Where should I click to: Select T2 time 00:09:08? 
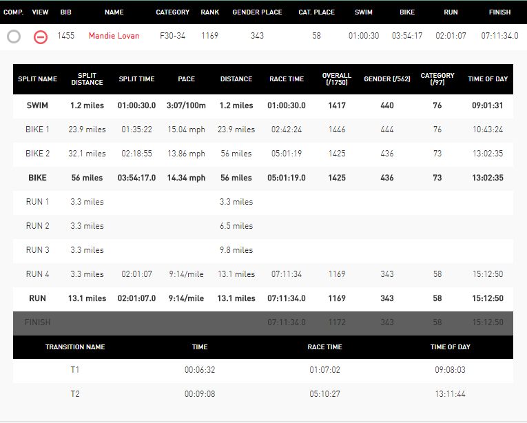(200, 394)
